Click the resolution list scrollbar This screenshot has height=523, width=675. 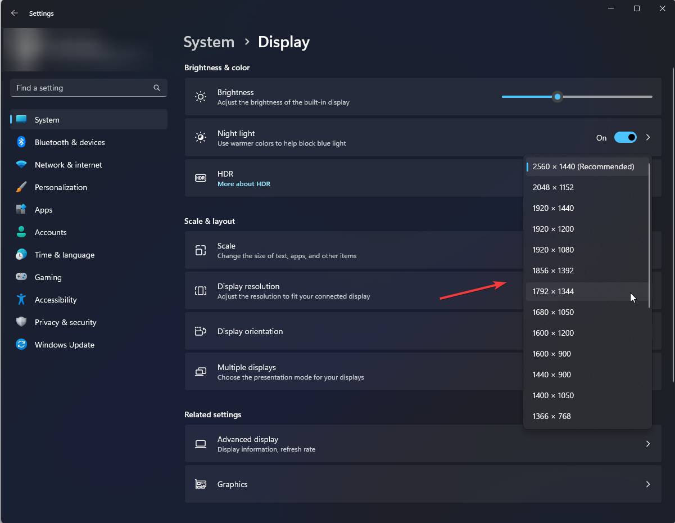650,235
